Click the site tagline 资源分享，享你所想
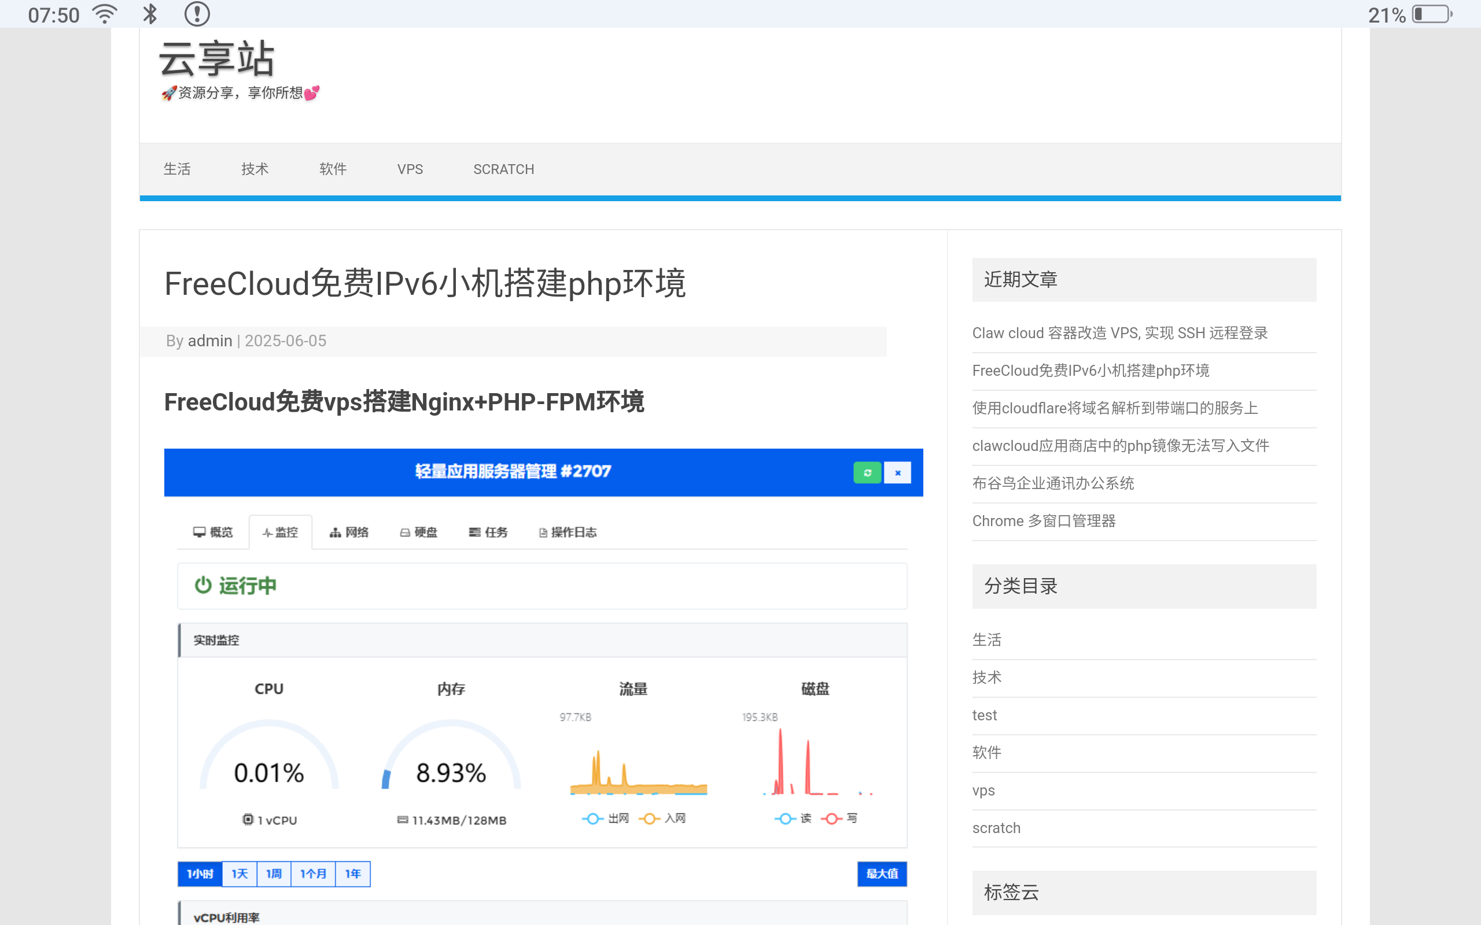The height and width of the screenshot is (925, 1481). 240,93
